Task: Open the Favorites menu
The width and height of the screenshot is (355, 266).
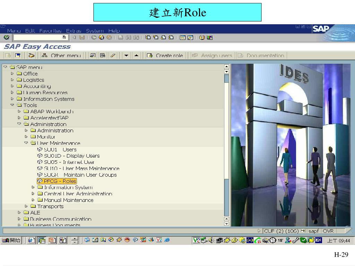Action: (x=51, y=30)
